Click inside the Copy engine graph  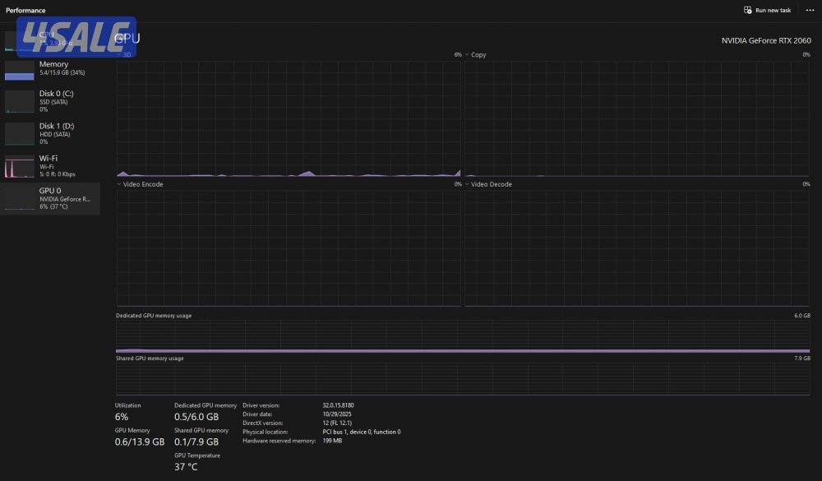[x=637, y=118]
